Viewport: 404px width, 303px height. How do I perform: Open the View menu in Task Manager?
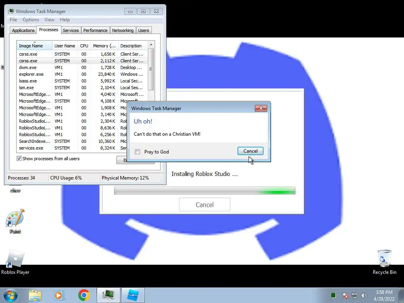(x=49, y=20)
